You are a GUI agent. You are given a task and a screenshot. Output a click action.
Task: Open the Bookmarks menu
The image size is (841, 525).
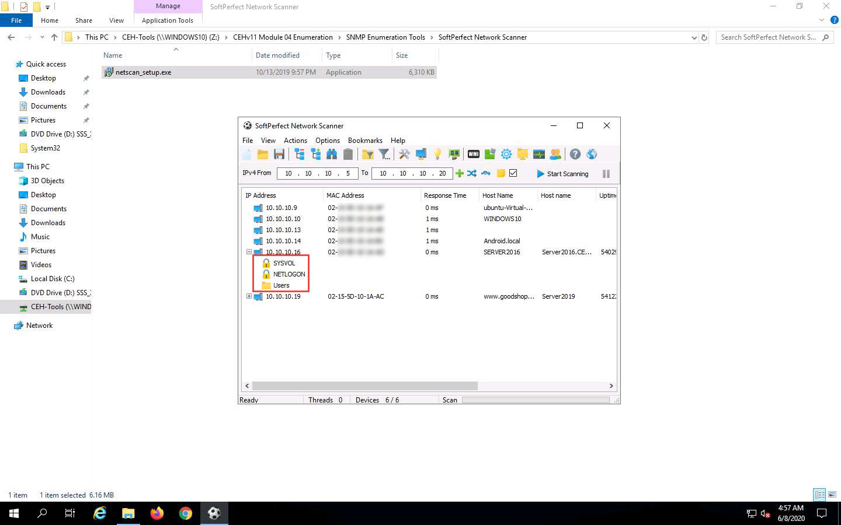[365, 141]
